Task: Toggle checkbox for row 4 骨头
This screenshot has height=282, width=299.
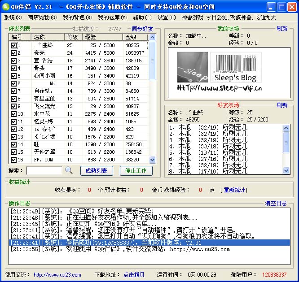Action: [x=13, y=68]
